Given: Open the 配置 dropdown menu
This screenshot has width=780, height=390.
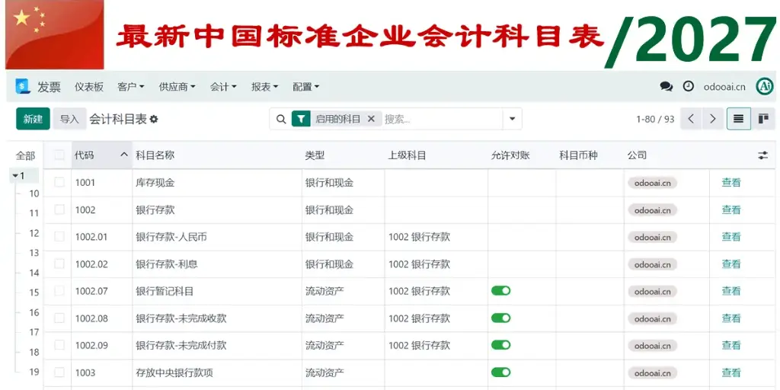Looking at the screenshot, I should (305, 87).
